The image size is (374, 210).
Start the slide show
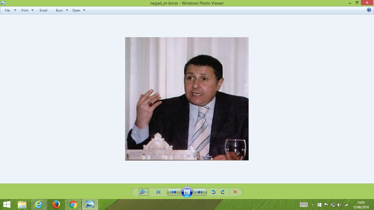187,192
